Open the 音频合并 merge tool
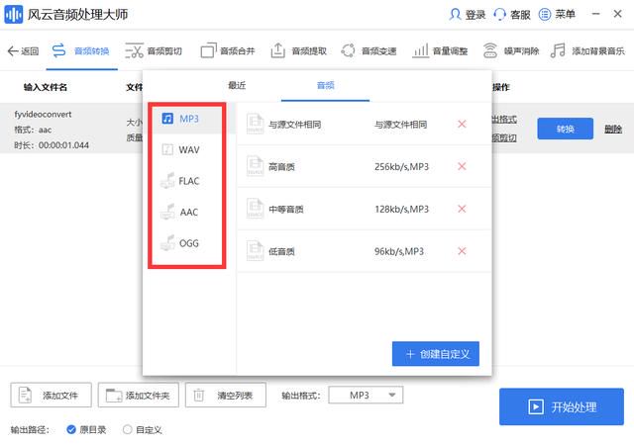Image resolution: width=634 pixels, height=446 pixels. tap(228, 50)
